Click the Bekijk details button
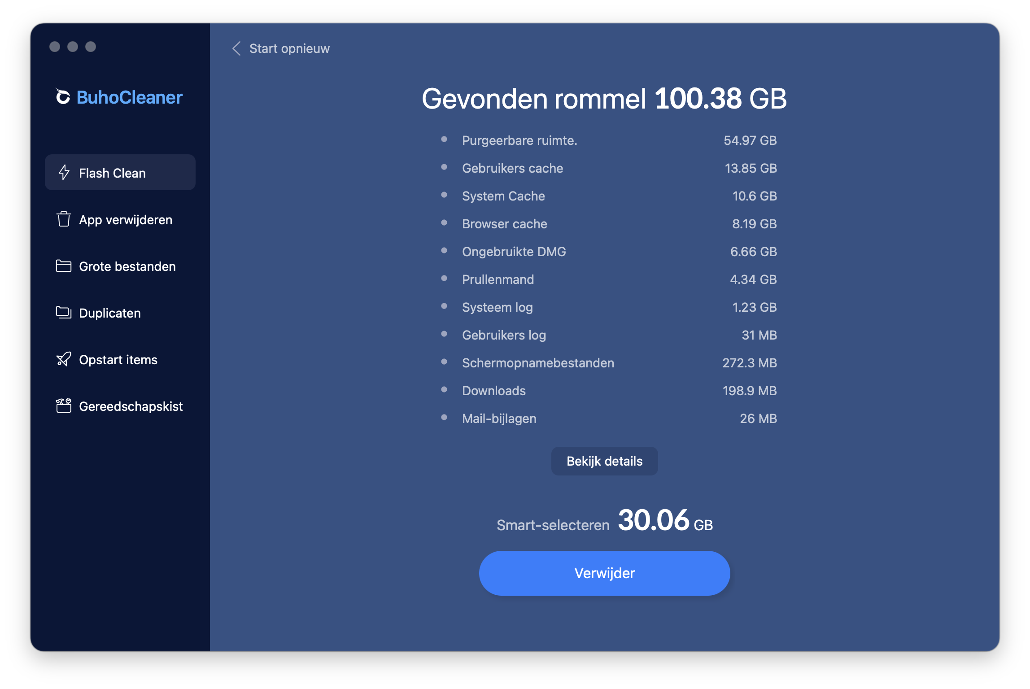The image size is (1030, 689). click(x=604, y=461)
